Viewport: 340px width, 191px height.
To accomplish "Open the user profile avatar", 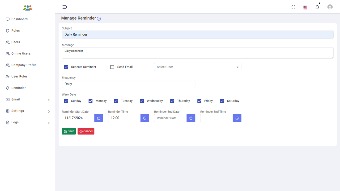I will click(330, 7).
